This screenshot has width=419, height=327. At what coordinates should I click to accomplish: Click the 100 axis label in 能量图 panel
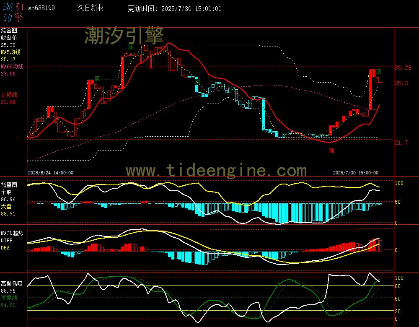[399, 183]
